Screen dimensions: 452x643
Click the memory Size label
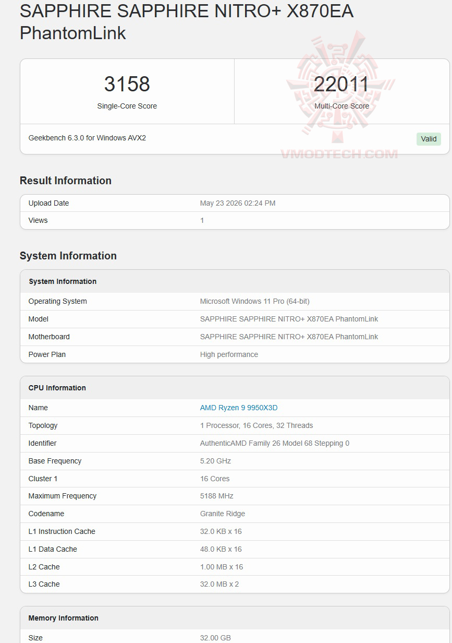click(x=36, y=638)
